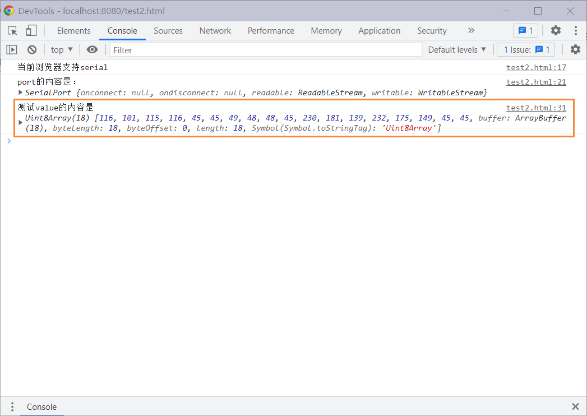The width and height of the screenshot is (587, 416).
Task: Expand the SerialPort object
Action: [21, 92]
